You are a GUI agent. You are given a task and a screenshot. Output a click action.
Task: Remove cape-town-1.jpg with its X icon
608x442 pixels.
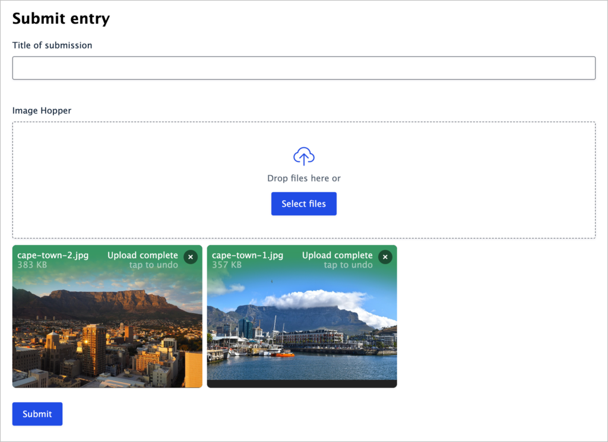tap(385, 257)
